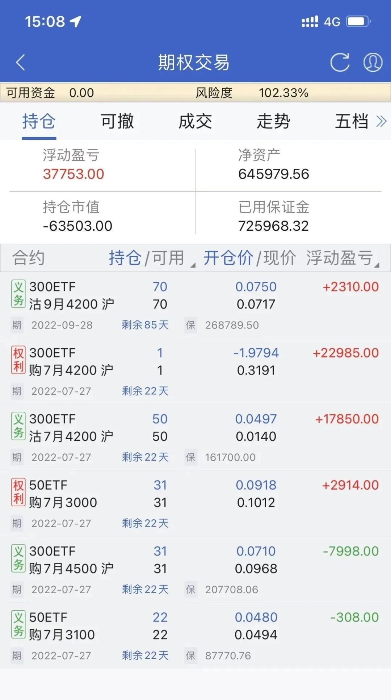Image resolution: width=391 pixels, height=700 pixels.
Task: Tap the 权利 badge on 300ETF 购7月4200
Action: coord(18,360)
